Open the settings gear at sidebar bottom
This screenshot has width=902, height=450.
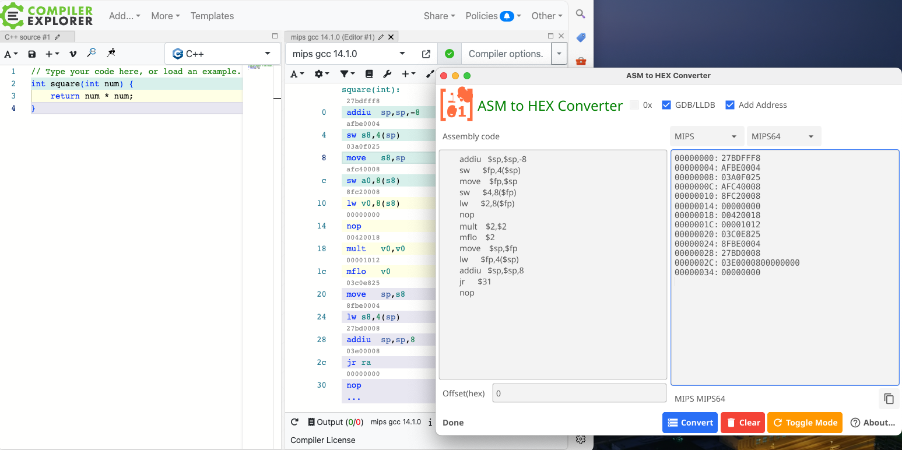coord(580,440)
